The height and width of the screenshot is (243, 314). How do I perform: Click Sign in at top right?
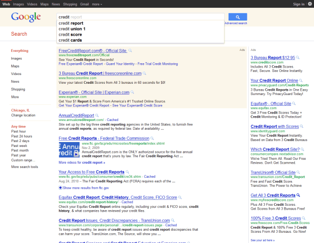[x=298, y=4]
